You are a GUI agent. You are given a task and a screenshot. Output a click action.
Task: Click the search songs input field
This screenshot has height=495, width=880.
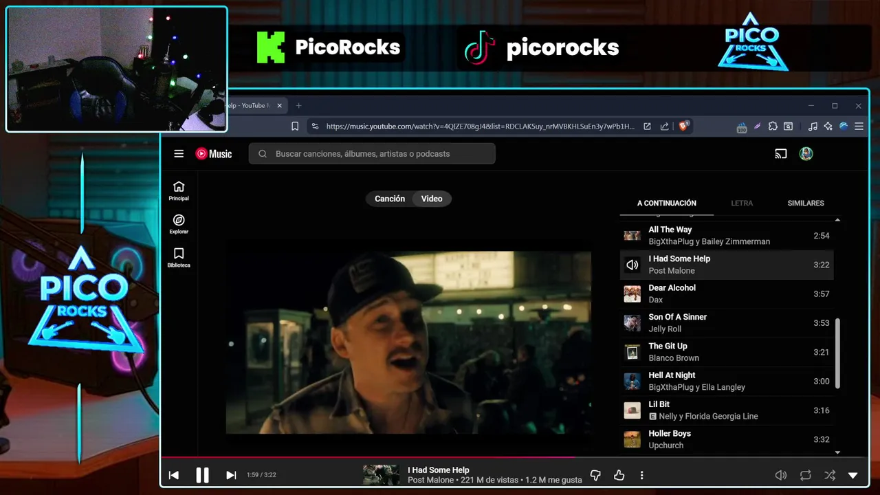[x=372, y=153]
